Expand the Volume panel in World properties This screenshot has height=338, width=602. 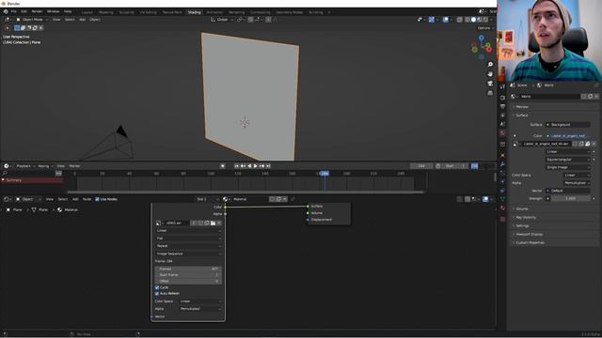522,208
